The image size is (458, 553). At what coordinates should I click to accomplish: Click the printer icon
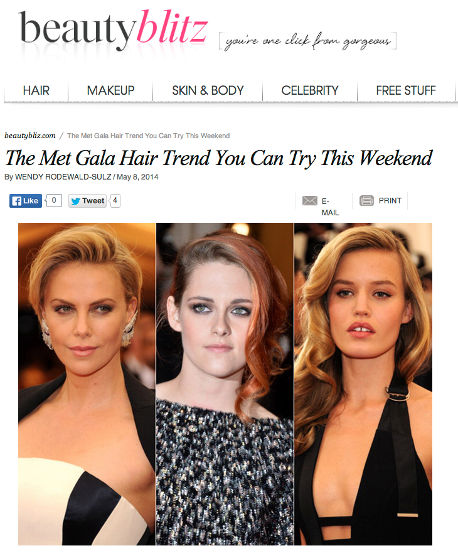click(x=366, y=201)
